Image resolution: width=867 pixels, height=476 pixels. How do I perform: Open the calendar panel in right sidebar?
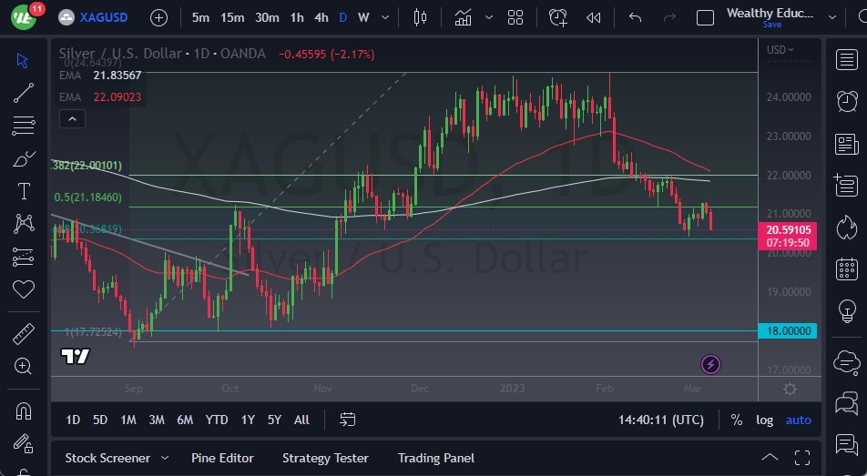click(x=846, y=268)
